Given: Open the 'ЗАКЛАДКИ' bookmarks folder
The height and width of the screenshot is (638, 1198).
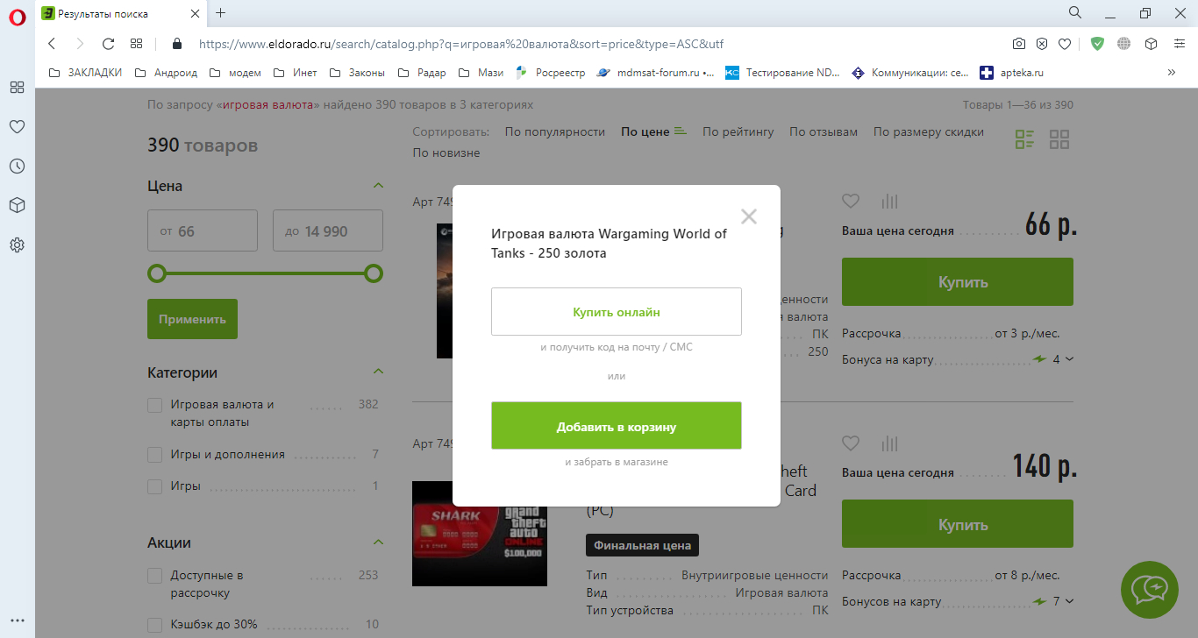Looking at the screenshot, I should tap(85, 73).
